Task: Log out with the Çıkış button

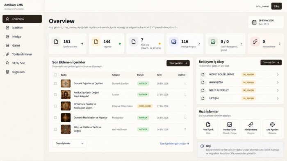Action: pyautogui.click(x=276, y=6)
